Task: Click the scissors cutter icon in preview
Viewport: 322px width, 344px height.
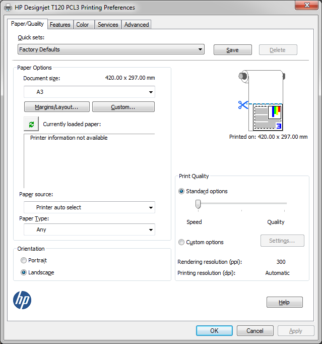Action: click(x=243, y=105)
